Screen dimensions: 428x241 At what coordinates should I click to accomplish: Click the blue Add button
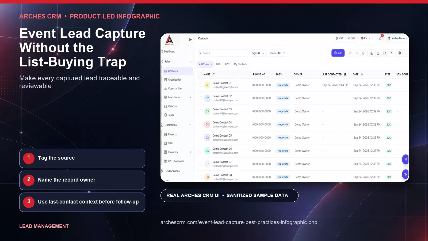click(x=338, y=53)
